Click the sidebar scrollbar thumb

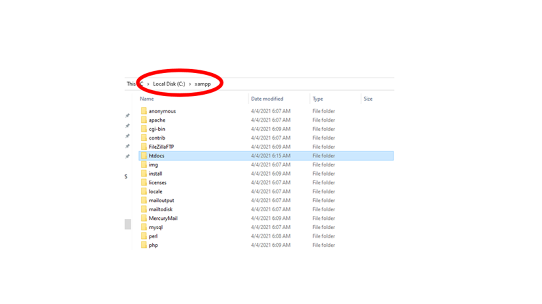tap(127, 224)
